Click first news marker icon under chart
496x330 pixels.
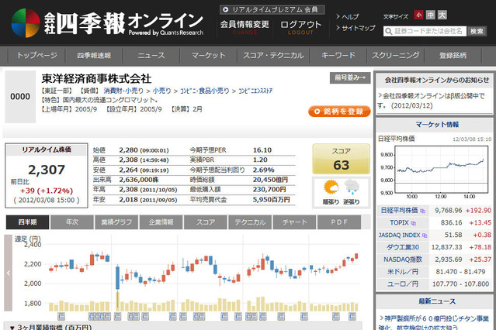coord(61,316)
